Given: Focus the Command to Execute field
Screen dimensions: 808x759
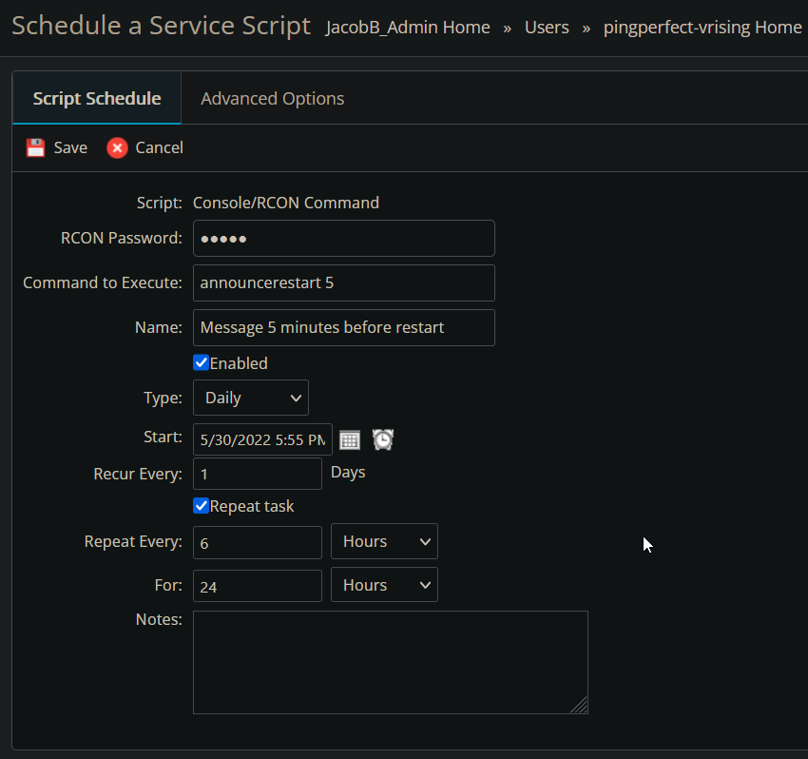Looking at the screenshot, I should point(343,282).
